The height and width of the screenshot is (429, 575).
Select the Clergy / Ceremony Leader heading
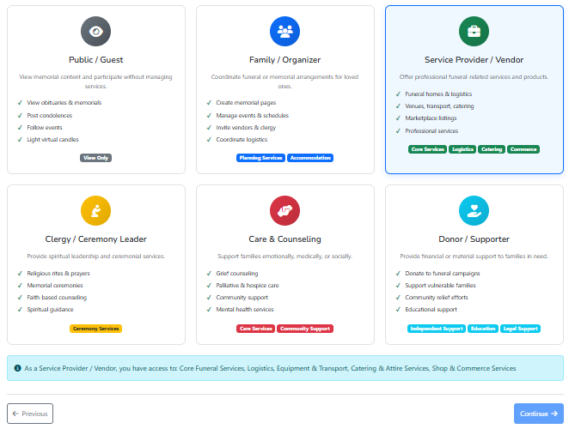[95, 239]
